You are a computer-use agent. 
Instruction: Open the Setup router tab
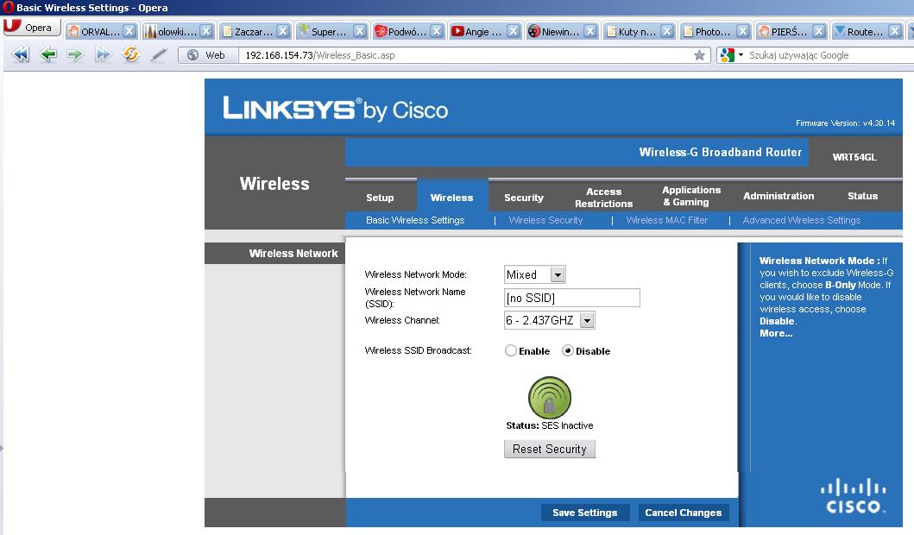[x=380, y=198]
